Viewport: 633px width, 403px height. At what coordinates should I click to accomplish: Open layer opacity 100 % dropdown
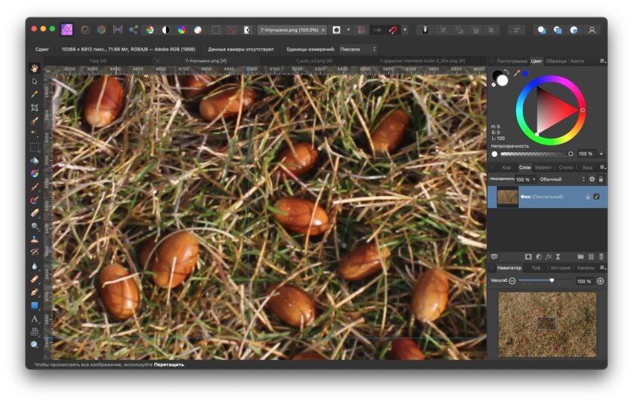(x=534, y=179)
